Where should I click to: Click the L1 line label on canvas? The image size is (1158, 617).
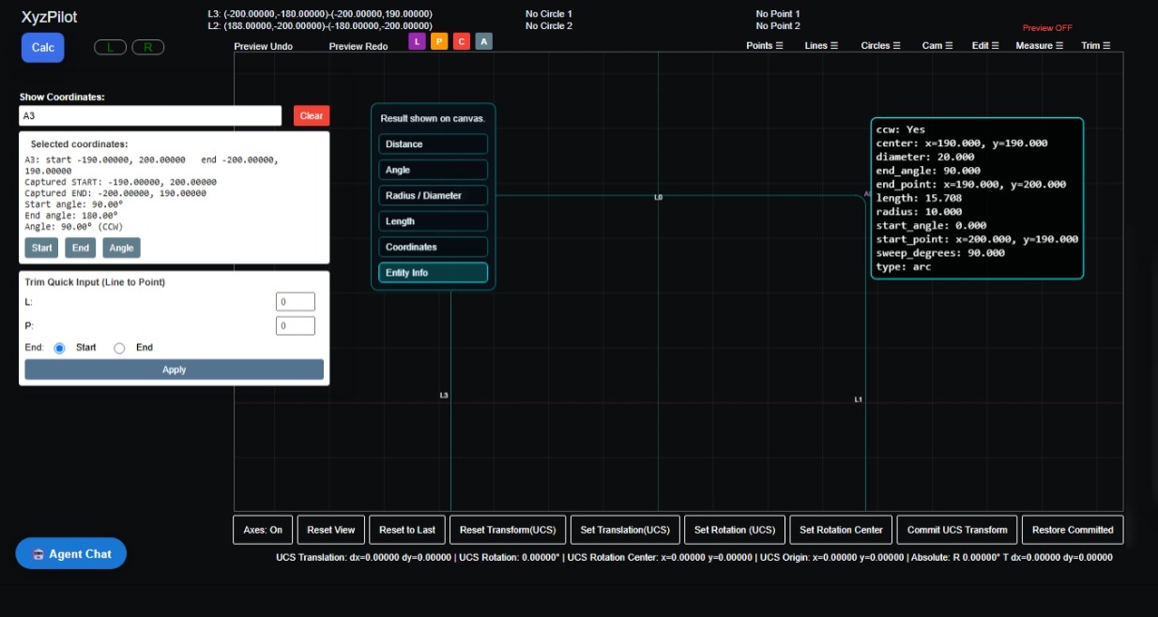tap(858, 399)
